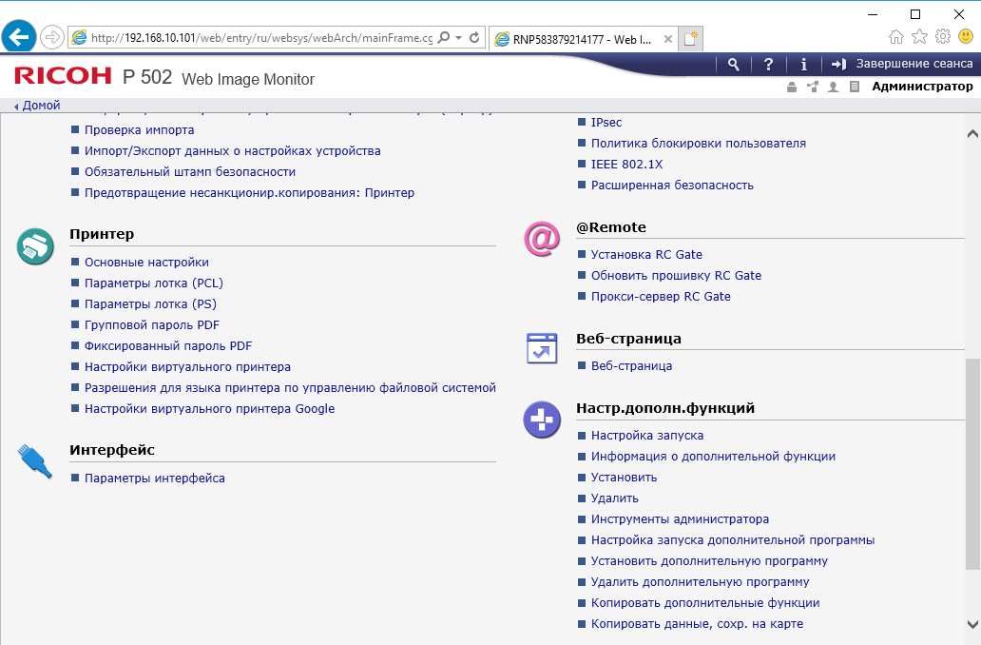981x645 pixels.
Task: Click the Интерфейс network cable icon
Action: (35, 460)
